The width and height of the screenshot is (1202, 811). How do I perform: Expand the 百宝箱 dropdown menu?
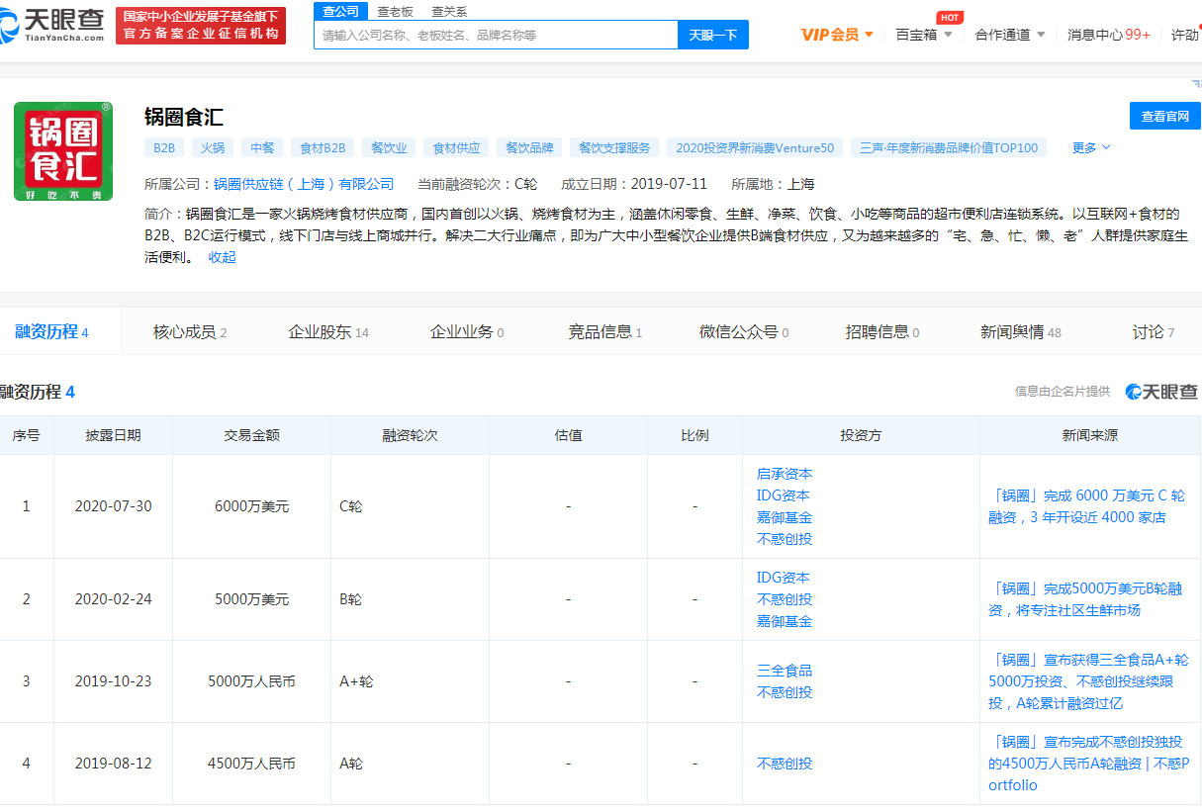(924, 35)
